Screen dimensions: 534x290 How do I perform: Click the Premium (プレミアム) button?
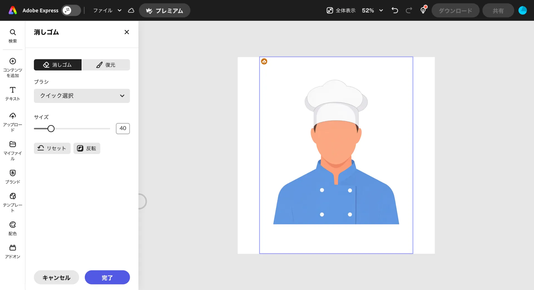165,11
